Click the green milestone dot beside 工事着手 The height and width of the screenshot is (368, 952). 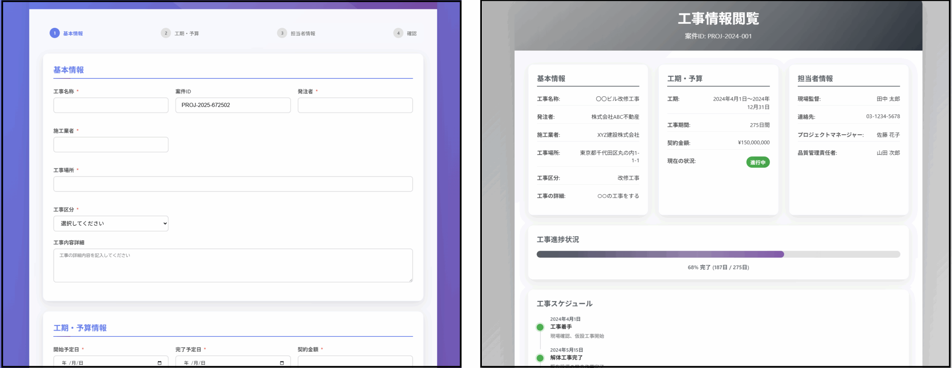pyautogui.click(x=540, y=327)
